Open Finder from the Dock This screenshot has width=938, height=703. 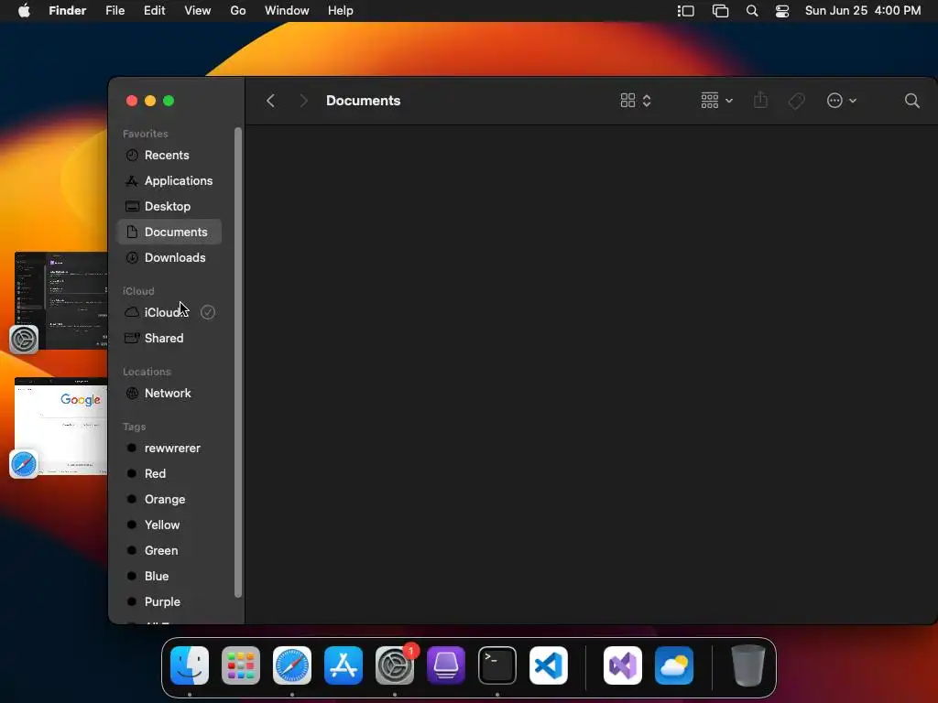[190, 665]
